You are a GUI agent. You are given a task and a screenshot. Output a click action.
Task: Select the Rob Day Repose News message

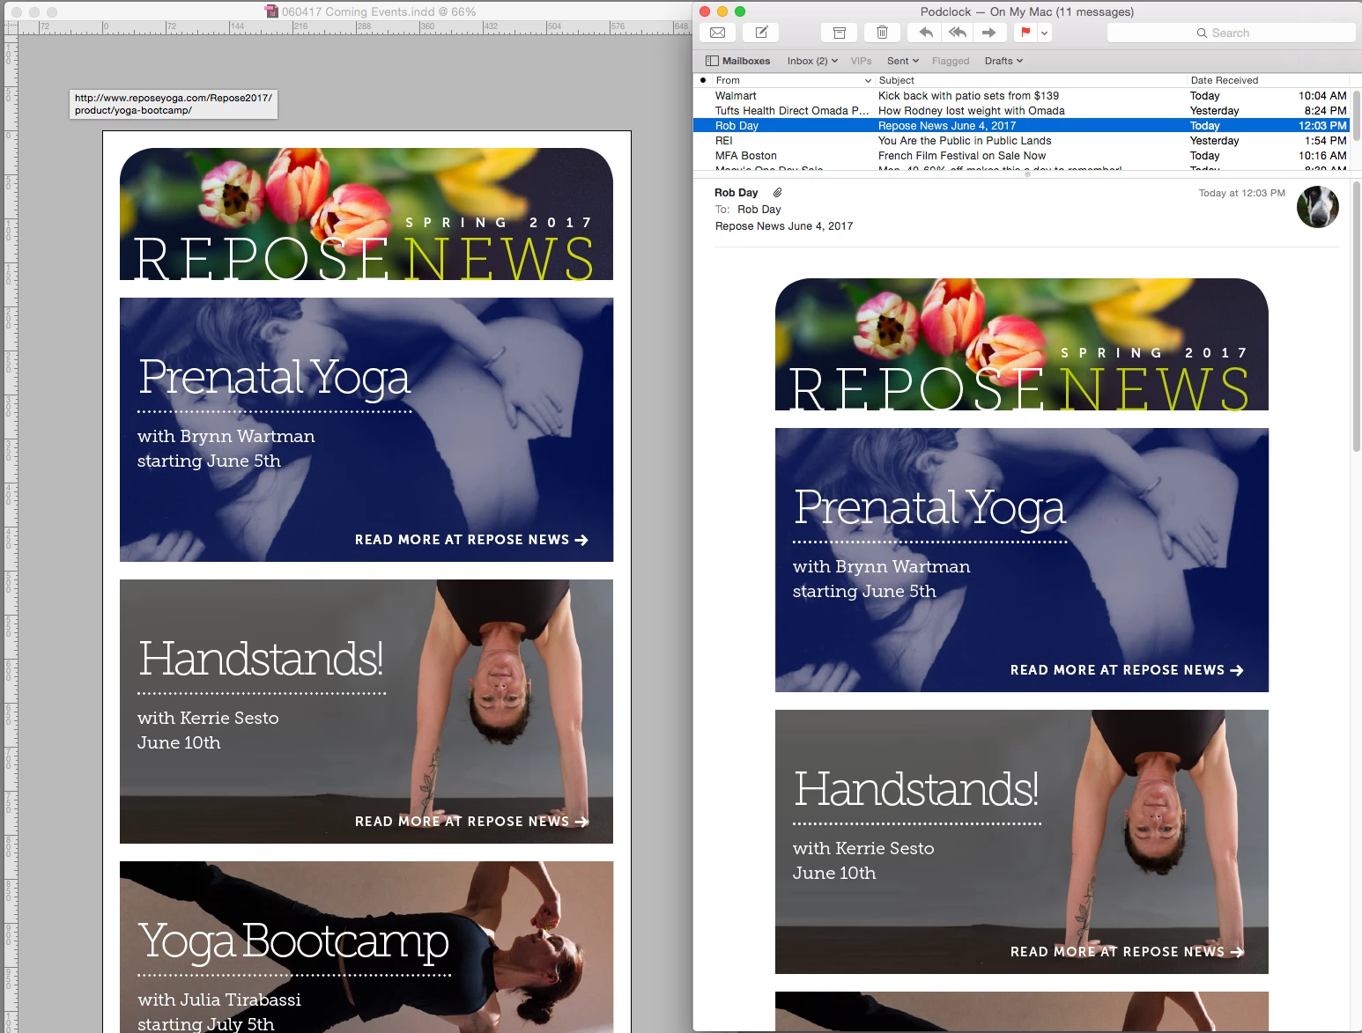click(1022, 125)
